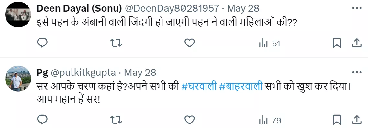Click Pg's profile picture
The height and width of the screenshot is (128, 368).
point(18,78)
